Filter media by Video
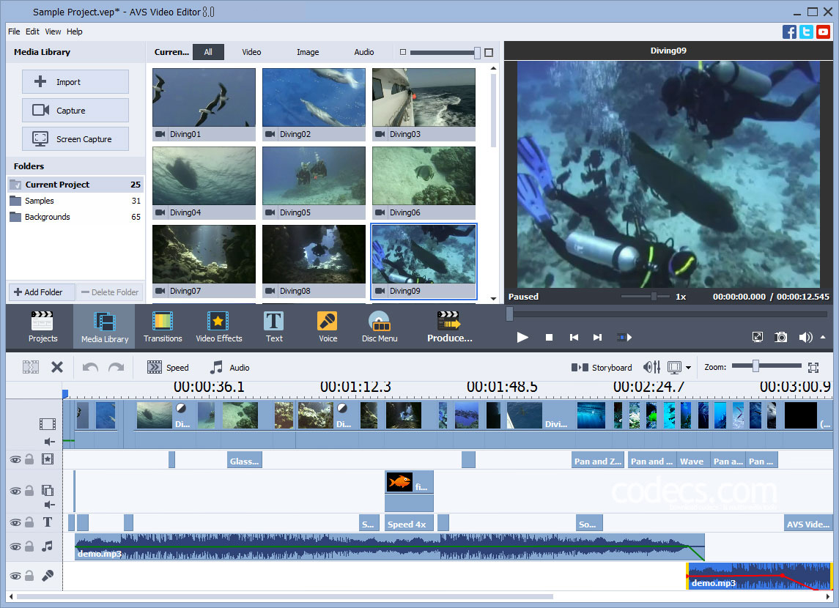This screenshot has height=608, width=839. (251, 52)
